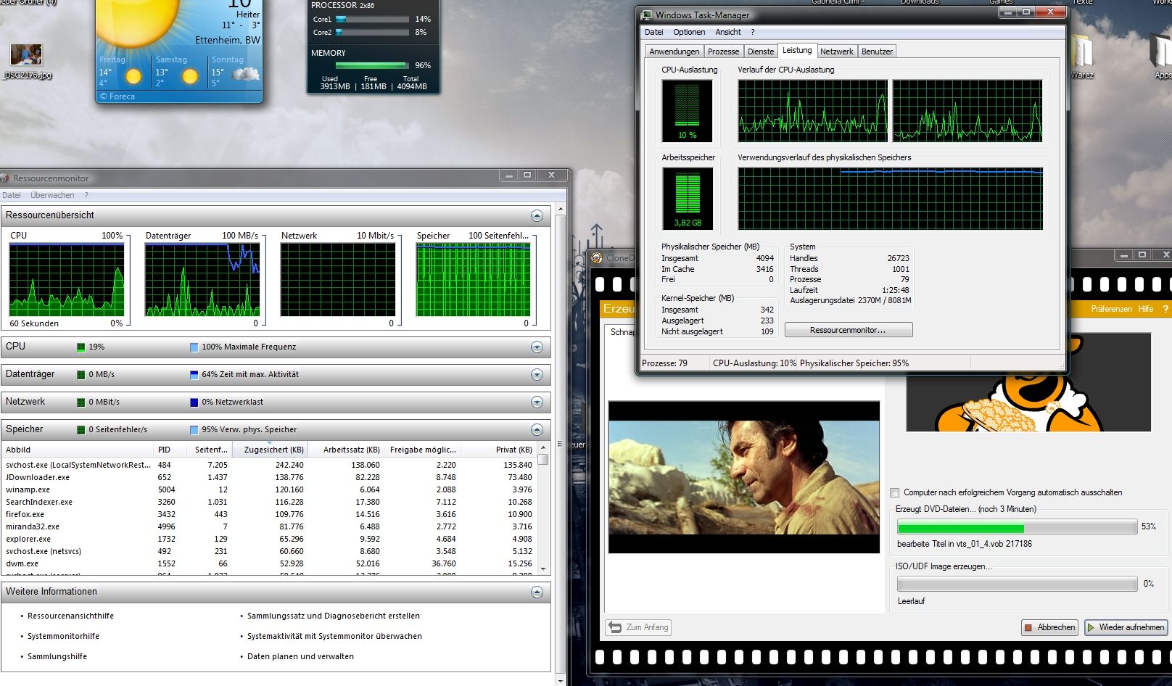Click Daten planen und verwalten link
The width and height of the screenshot is (1172, 686).
click(300, 656)
